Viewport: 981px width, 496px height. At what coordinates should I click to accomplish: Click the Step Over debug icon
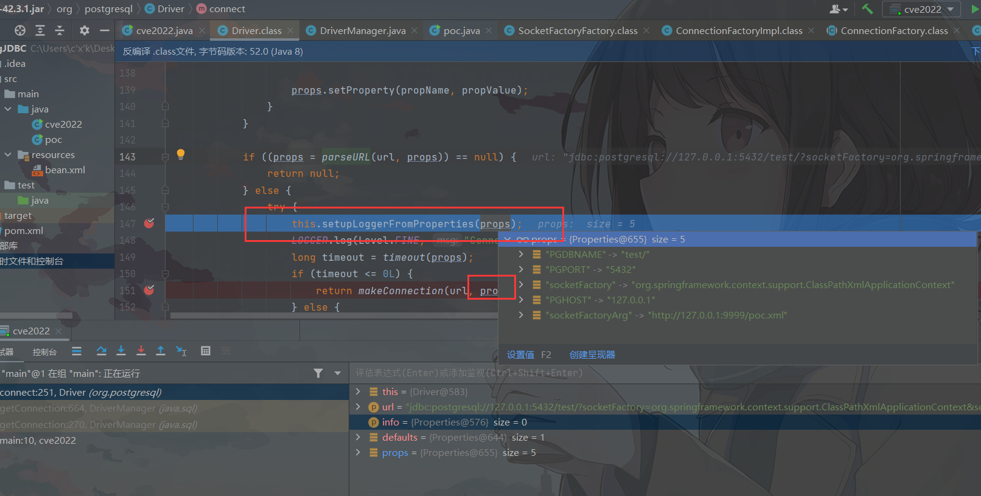(x=102, y=351)
